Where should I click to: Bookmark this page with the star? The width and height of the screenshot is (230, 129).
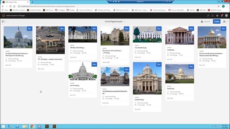(x=218, y=6)
